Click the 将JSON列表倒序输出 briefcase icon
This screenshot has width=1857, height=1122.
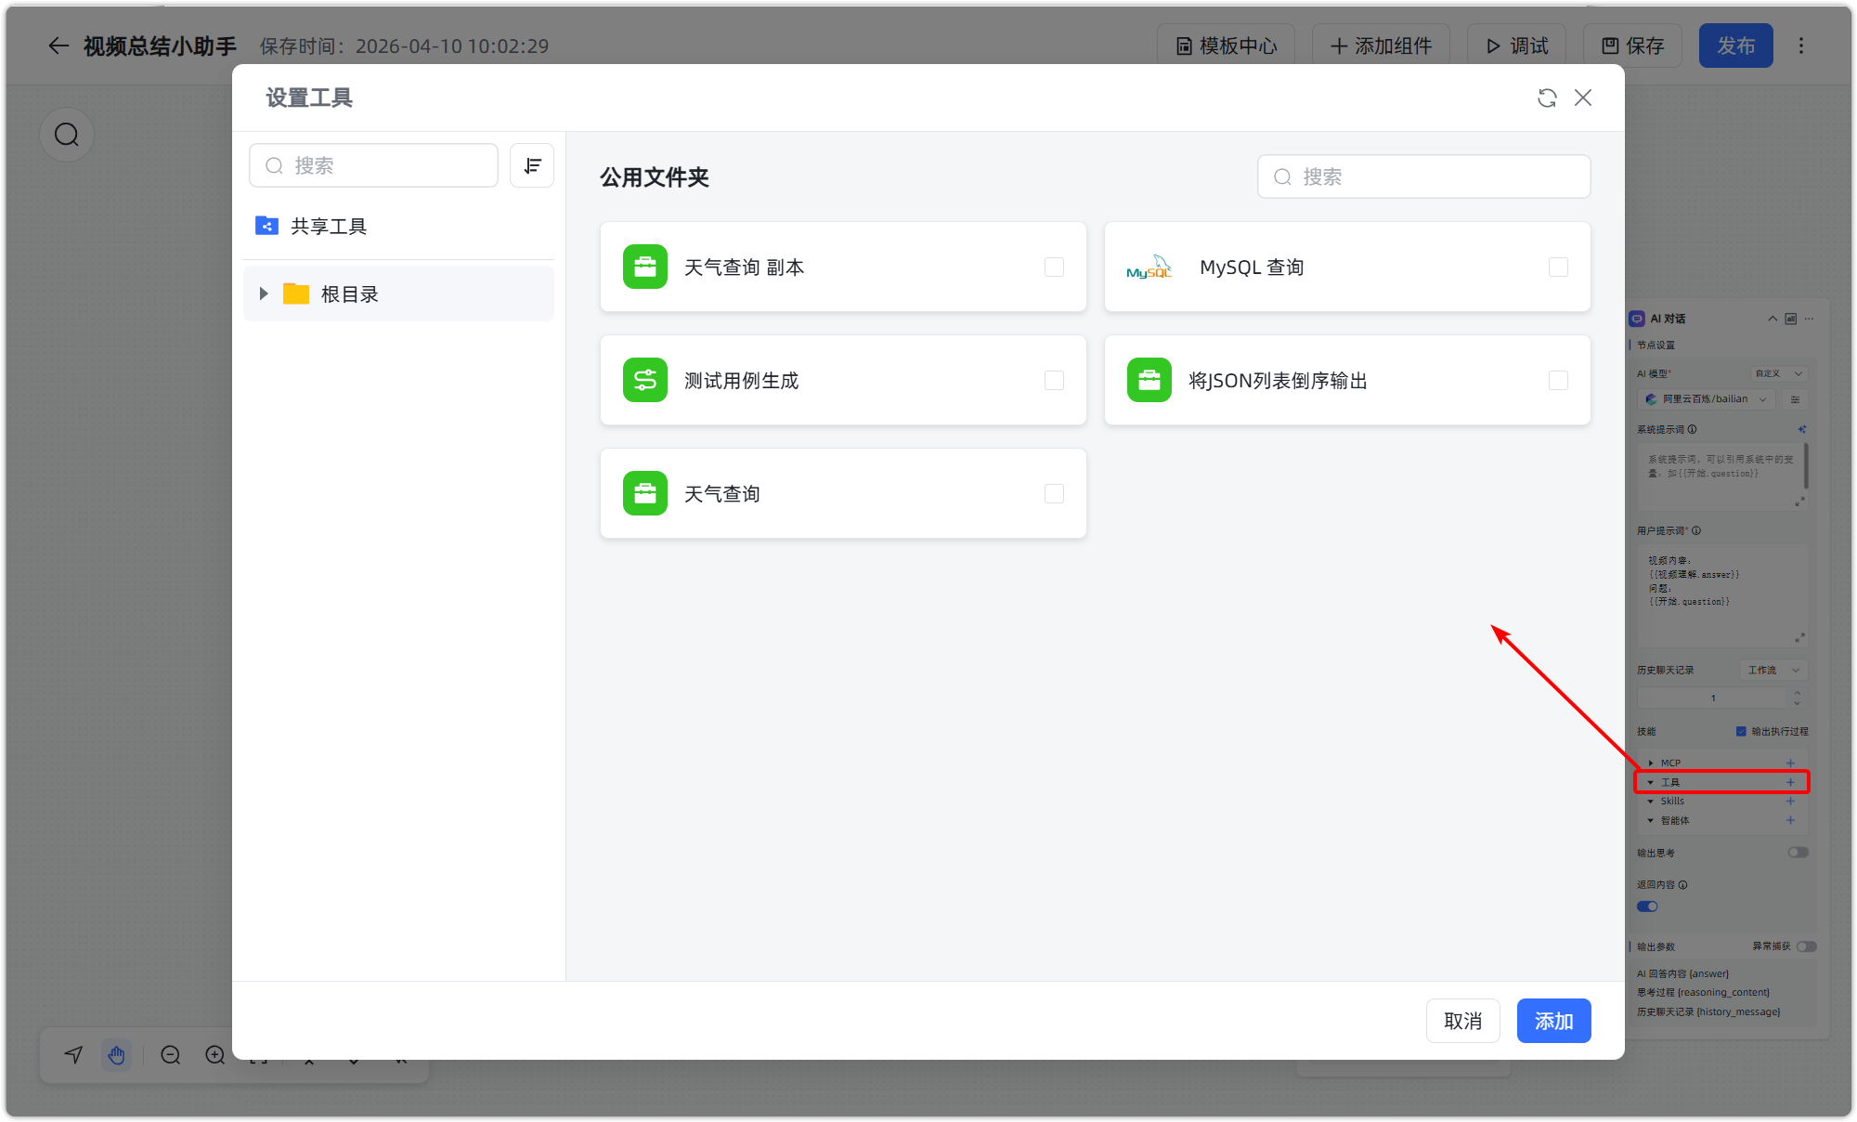1149,380
